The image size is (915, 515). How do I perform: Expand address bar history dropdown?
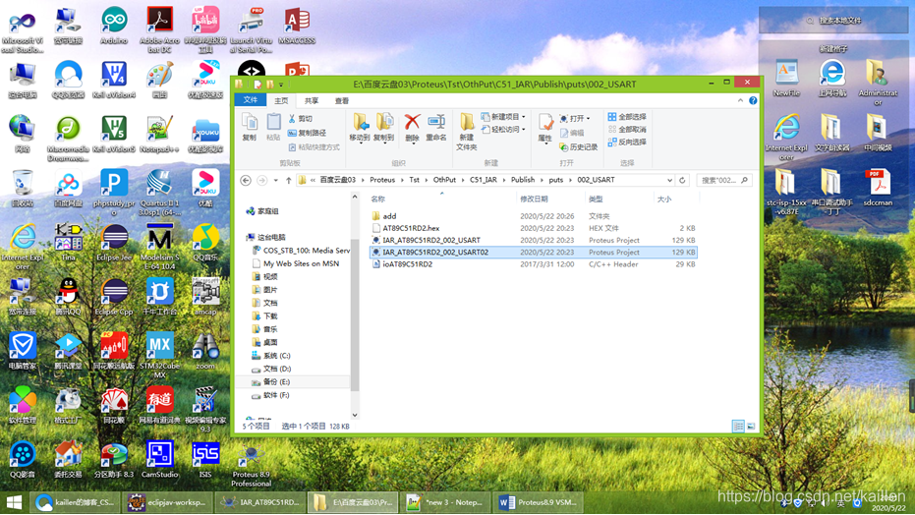[x=669, y=180]
